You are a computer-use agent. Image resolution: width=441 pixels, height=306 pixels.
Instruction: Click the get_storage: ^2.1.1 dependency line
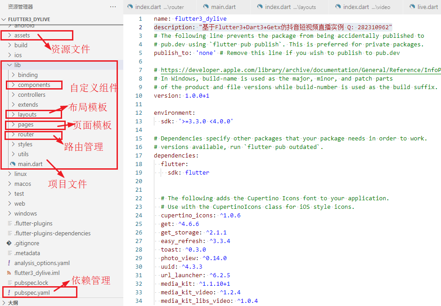click(193, 233)
